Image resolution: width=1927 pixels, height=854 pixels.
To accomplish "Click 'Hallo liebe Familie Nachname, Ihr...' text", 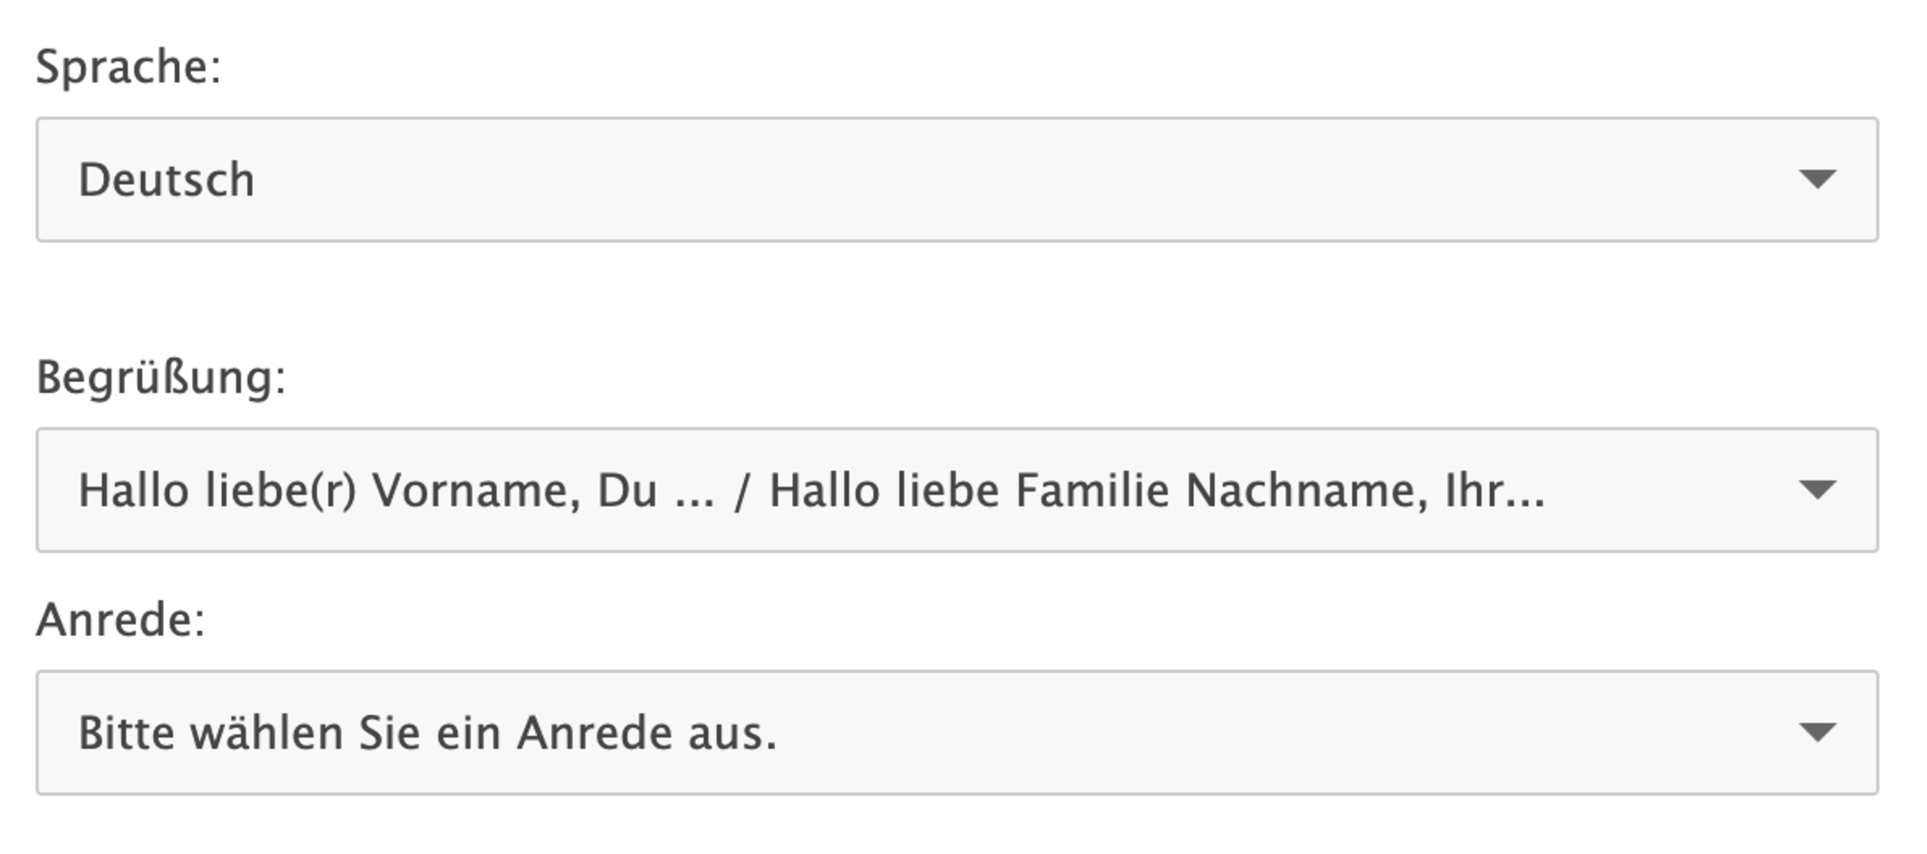I will 1156,490.
